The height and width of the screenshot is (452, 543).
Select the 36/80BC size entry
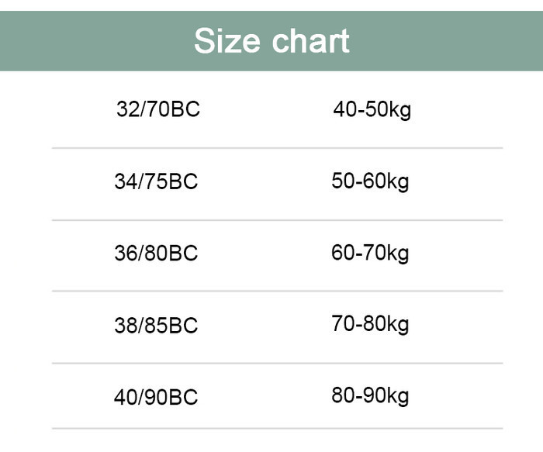click(x=156, y=253)
